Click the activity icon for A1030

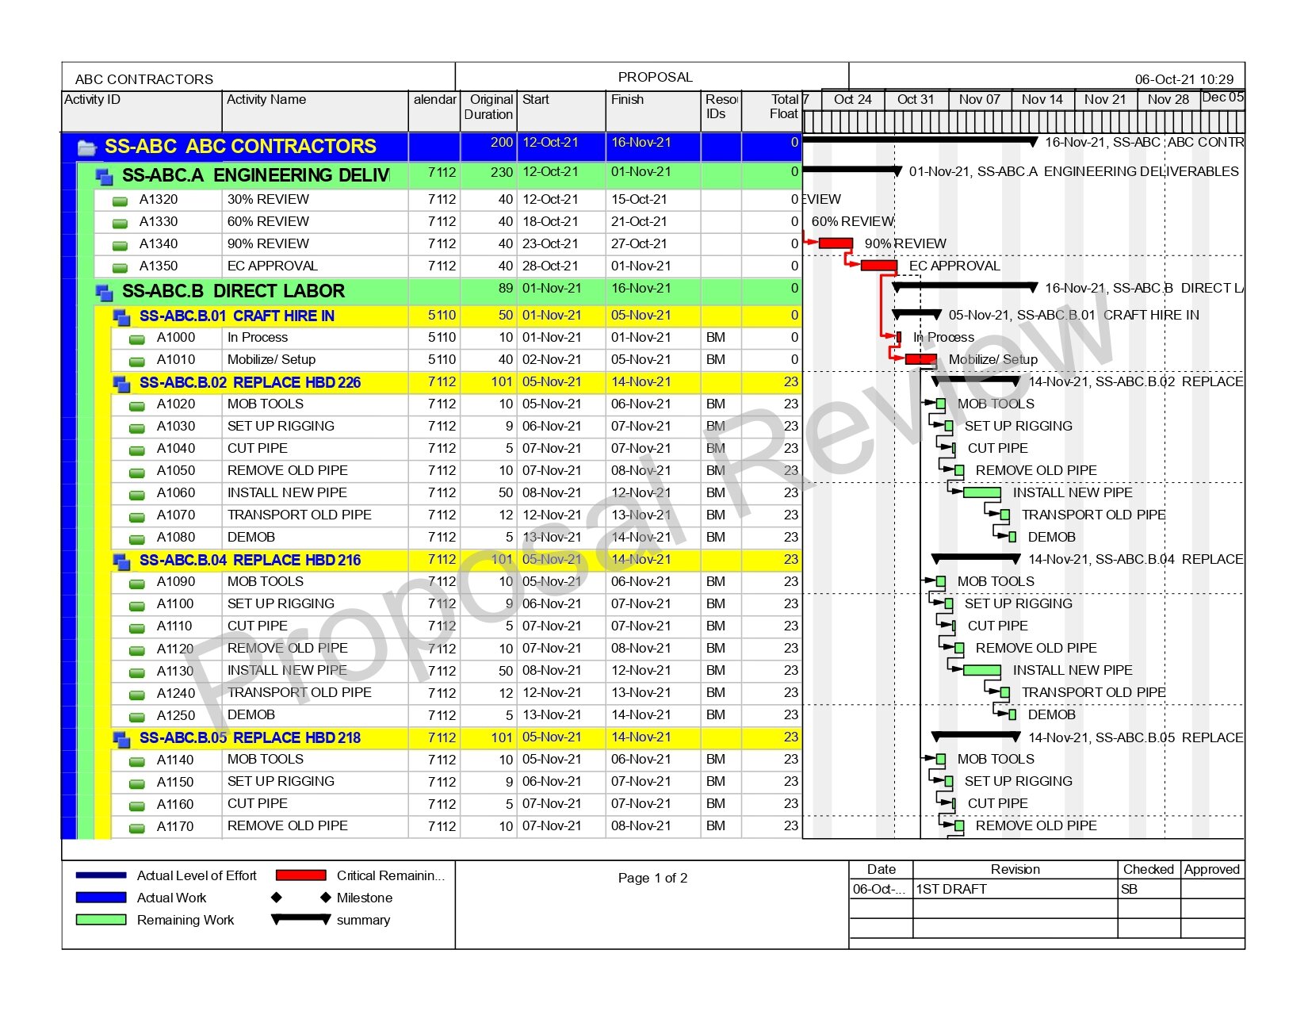137,428
